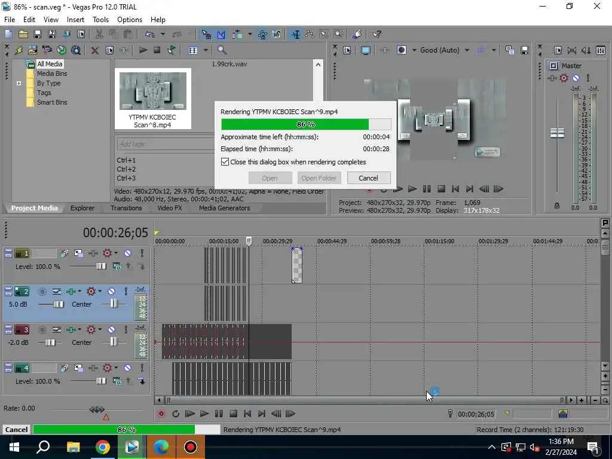Uncheck Close this dialog box when rendering completes
This screenshot has height=459, width=612.
tap(225, 162)
